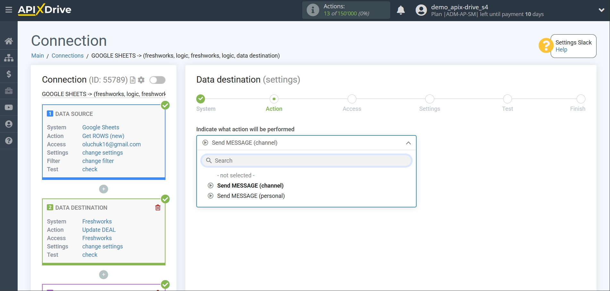The width and height of the screenshot is (610, 291).
Task: Open the video tutorials icon in the sidebar
Action: [9, 108]
